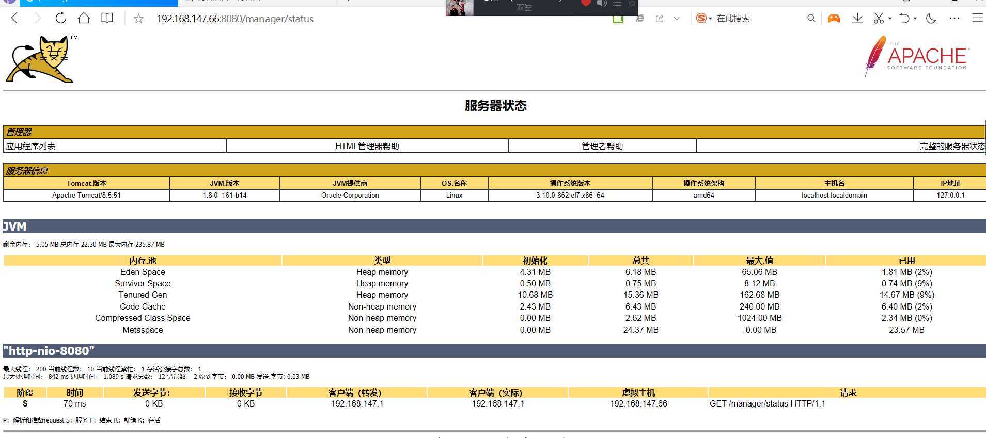
Task: Click the scissors screenshot tool
Action: pyautogui.click(x=878, y=19)
